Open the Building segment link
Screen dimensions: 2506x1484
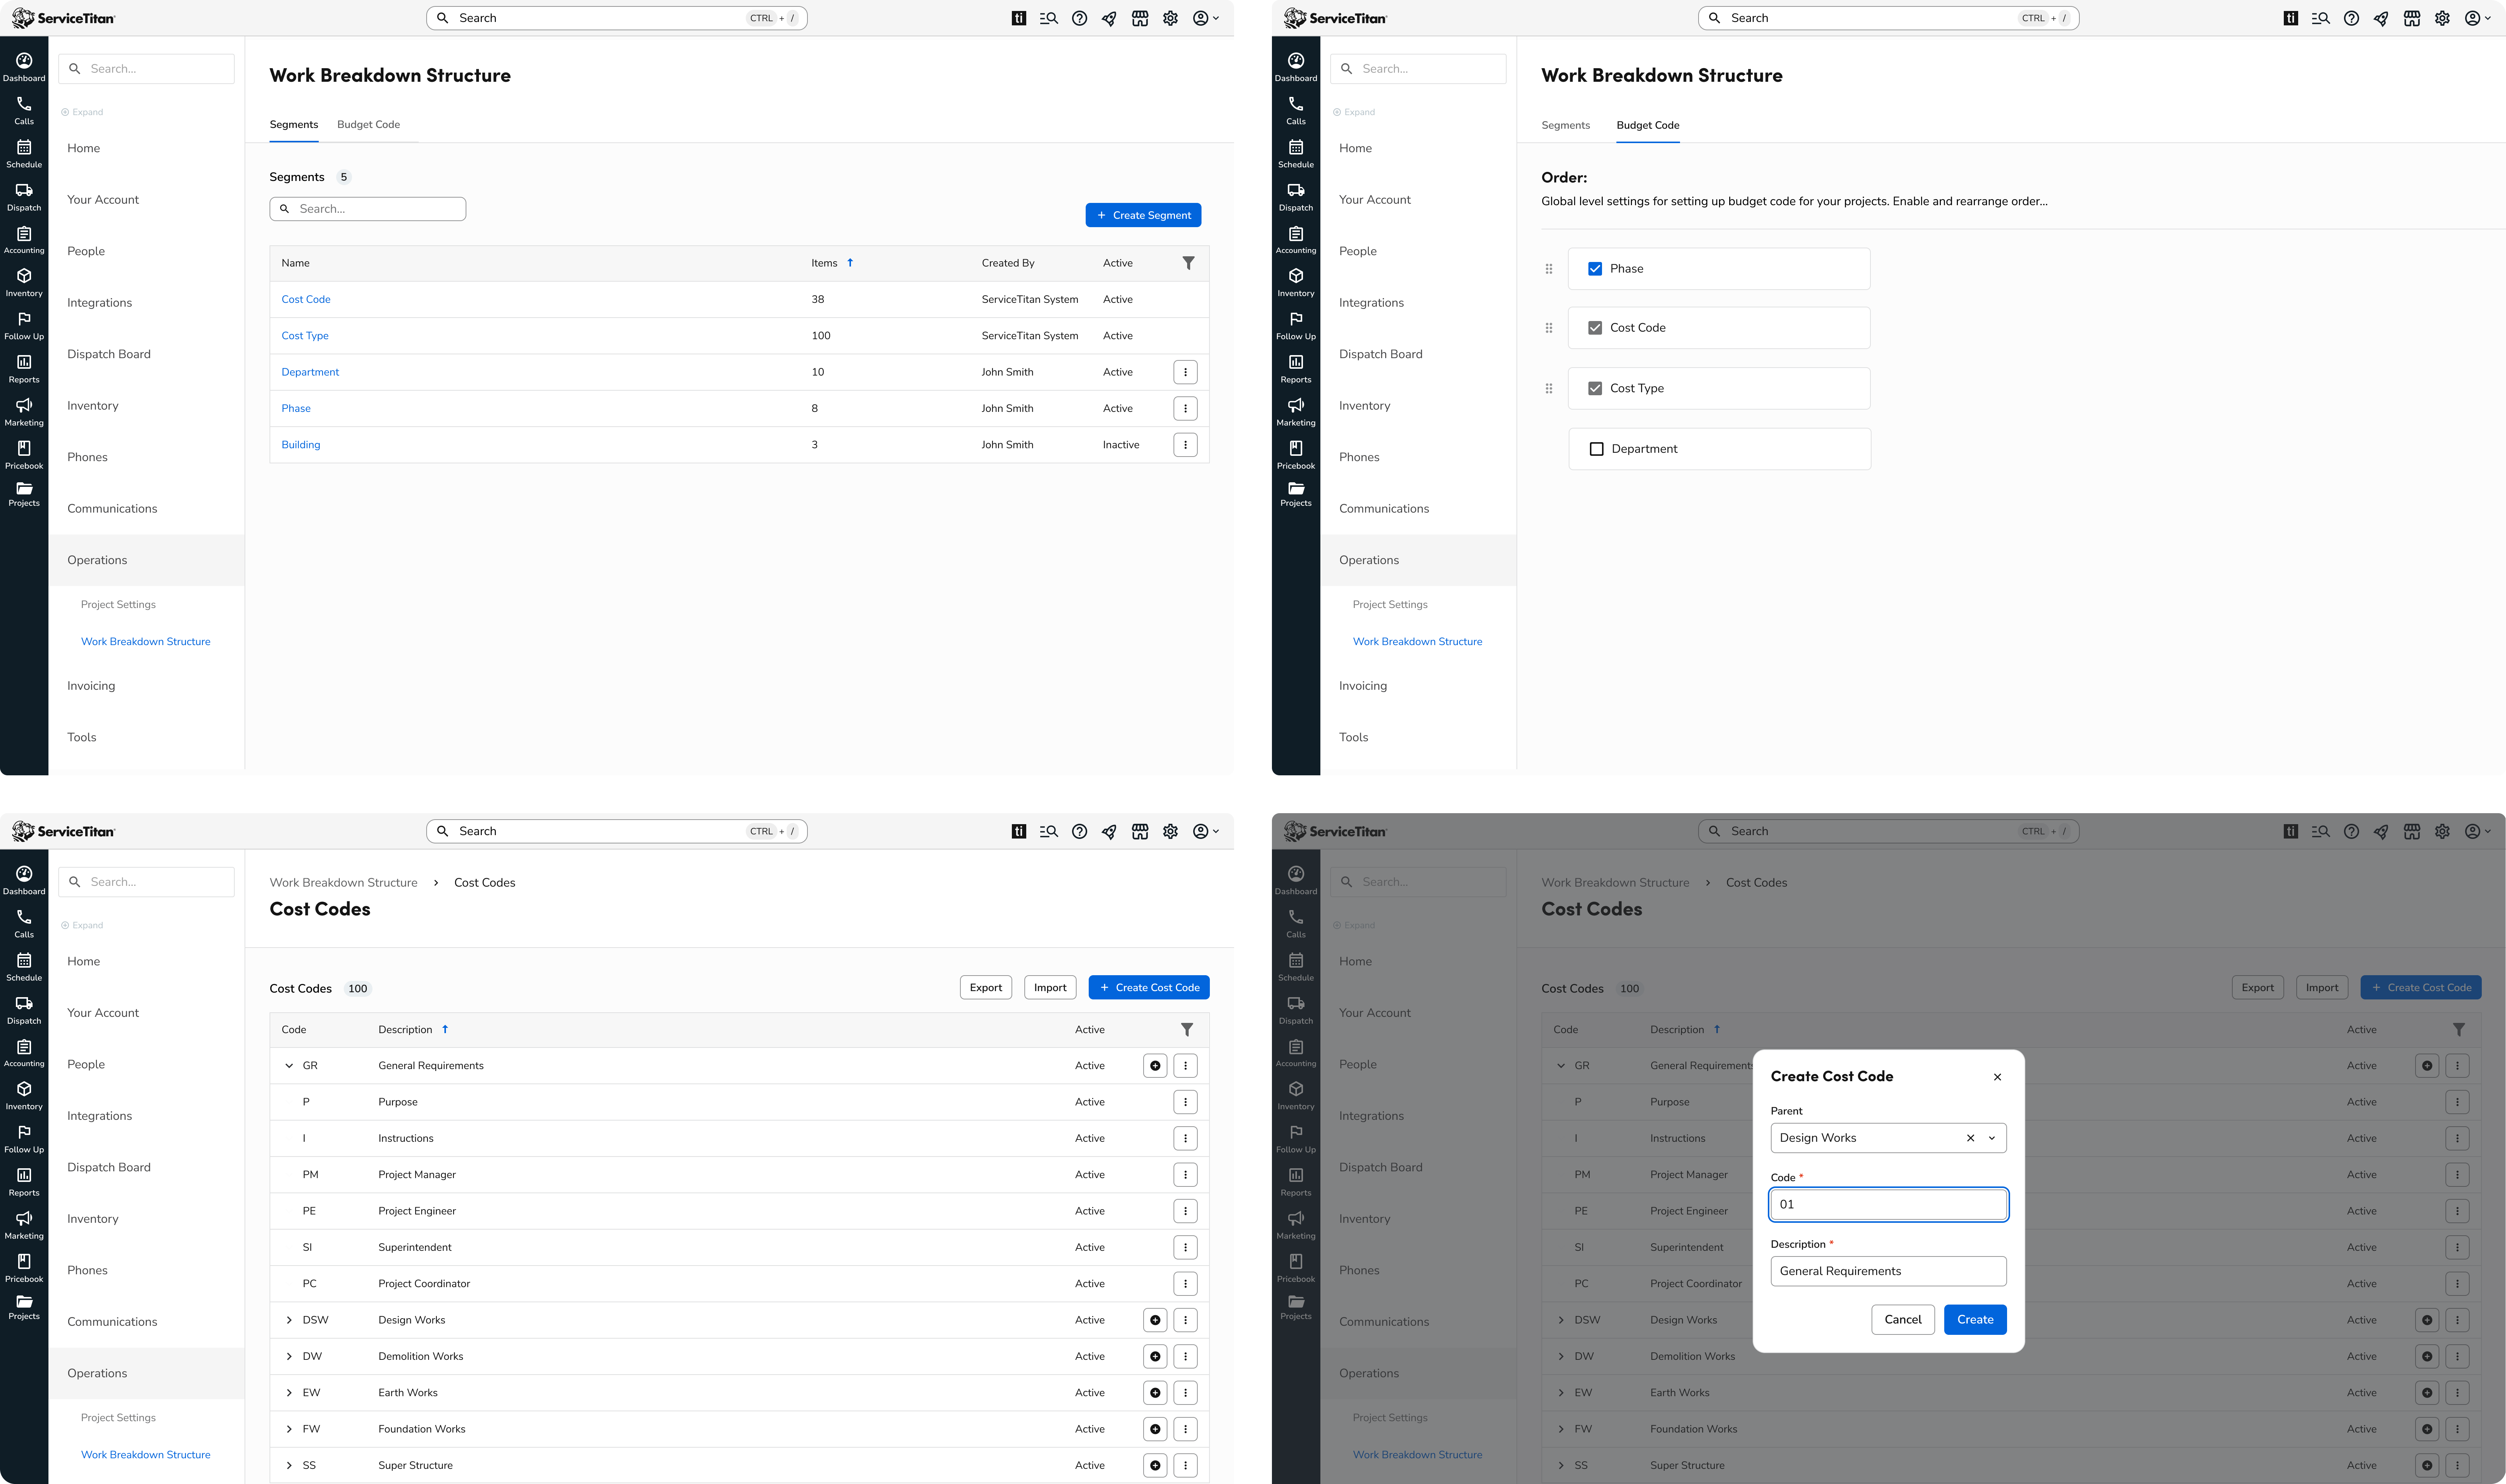coord(301,445)
